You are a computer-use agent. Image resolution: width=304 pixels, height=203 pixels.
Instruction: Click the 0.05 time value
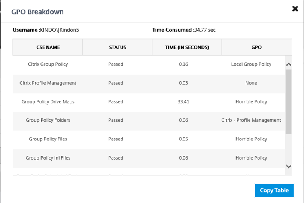click(x=183, y=139)
